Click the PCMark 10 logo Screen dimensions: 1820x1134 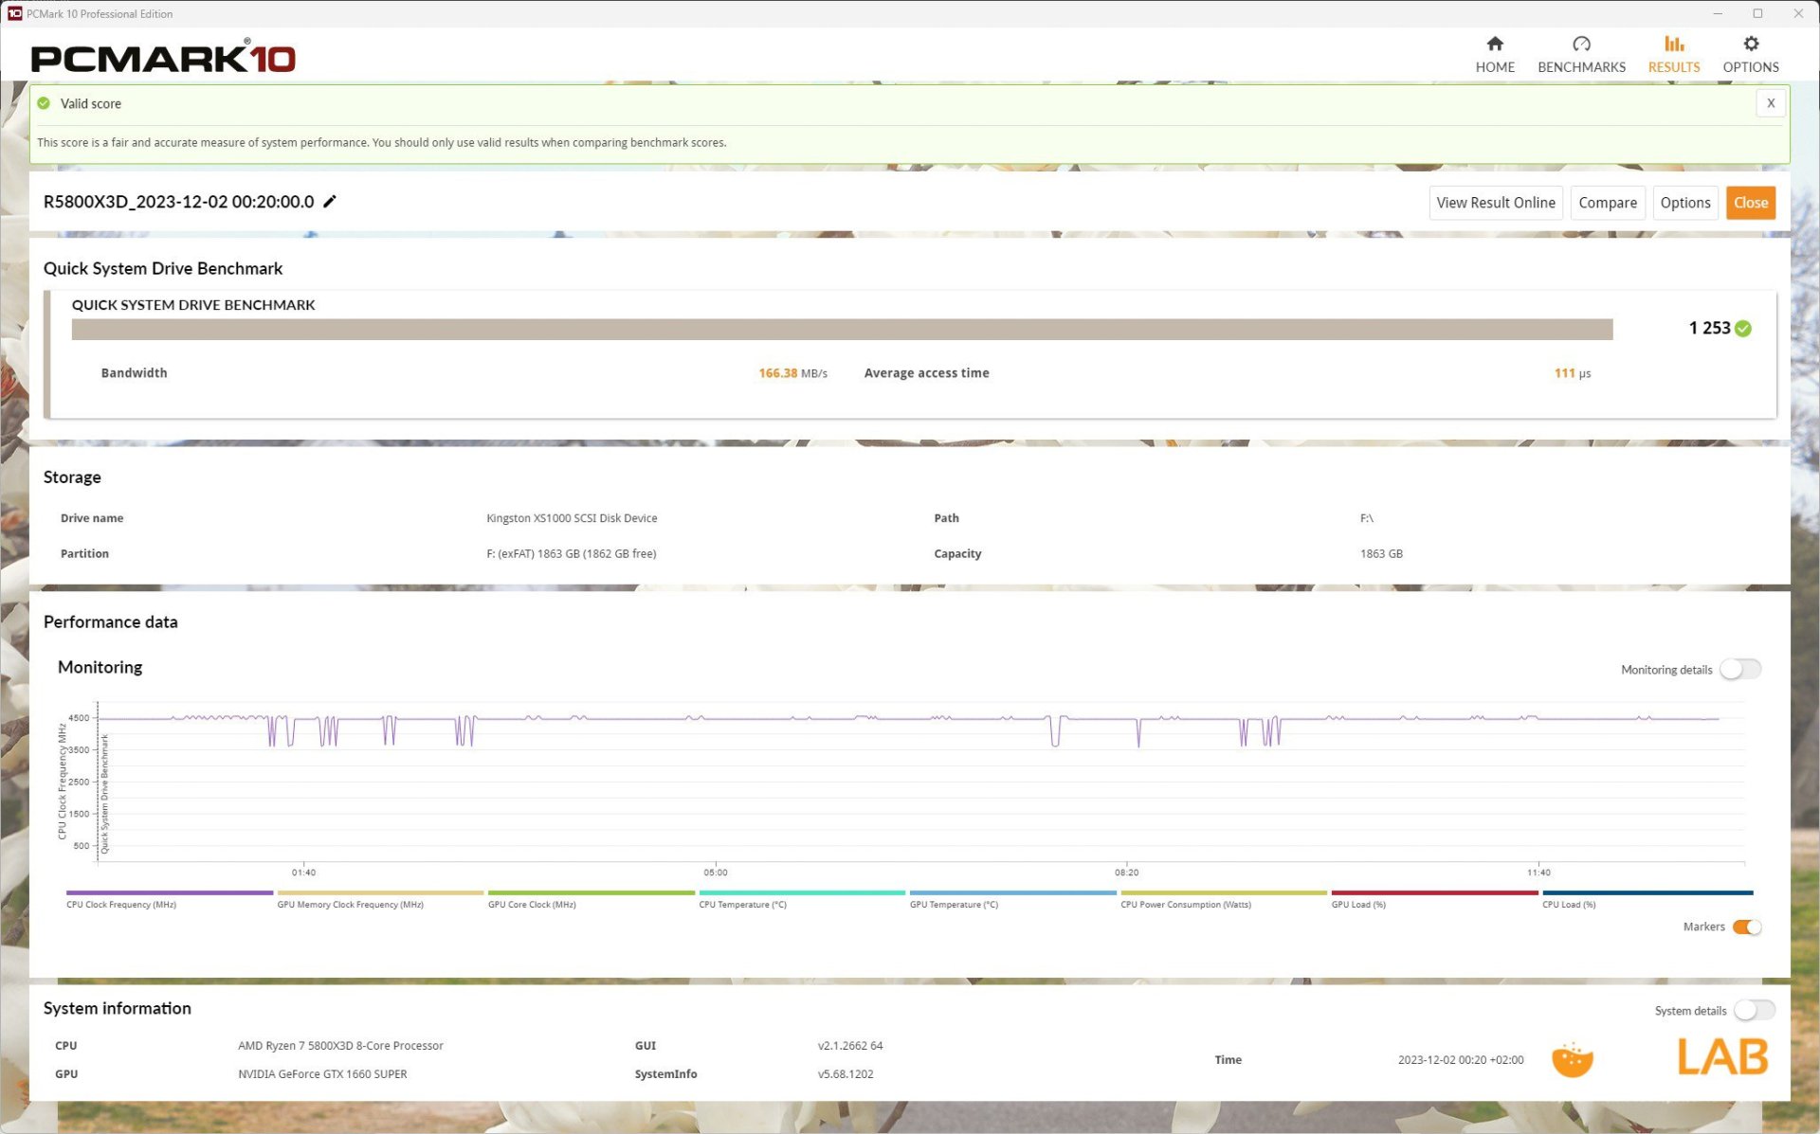pyautogui.click(x=163, y=59)
